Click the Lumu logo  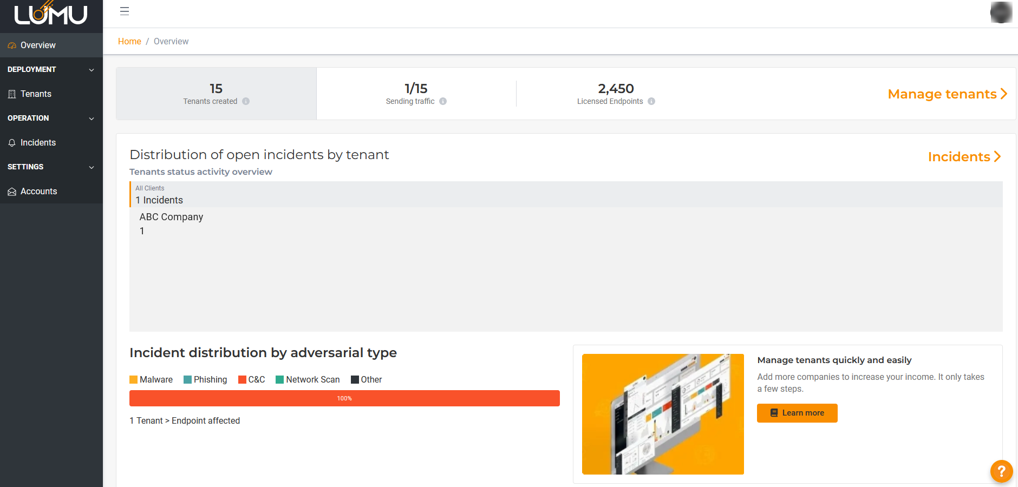click(51, 14)
